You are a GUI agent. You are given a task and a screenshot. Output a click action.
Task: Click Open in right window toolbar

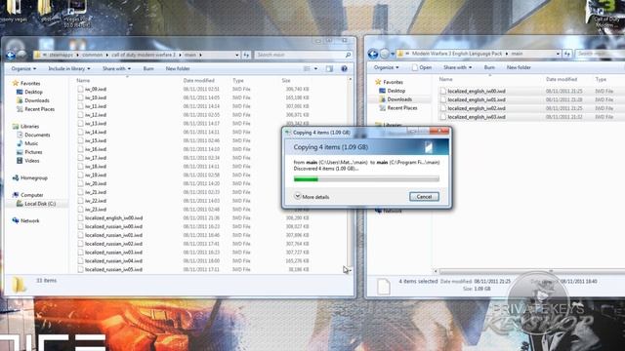click(422, 67)
